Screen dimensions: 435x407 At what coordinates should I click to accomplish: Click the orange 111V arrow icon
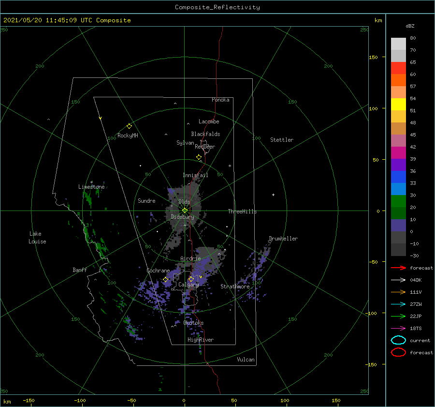click(x=398, y=292)
